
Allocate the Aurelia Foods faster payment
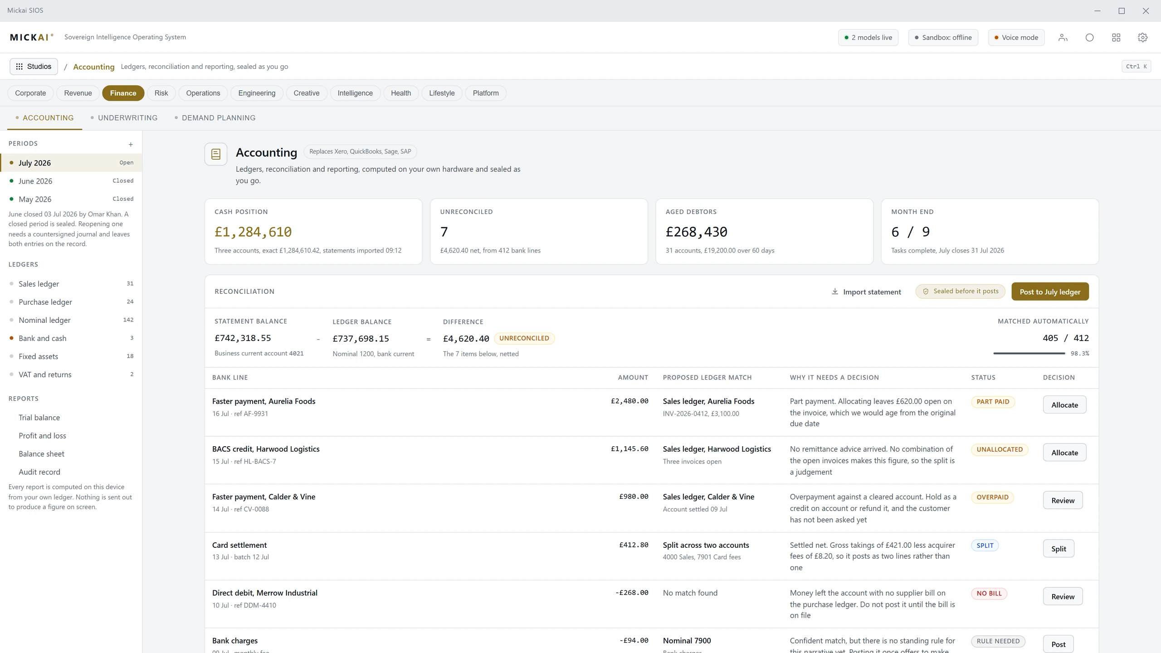(1064, 405)
